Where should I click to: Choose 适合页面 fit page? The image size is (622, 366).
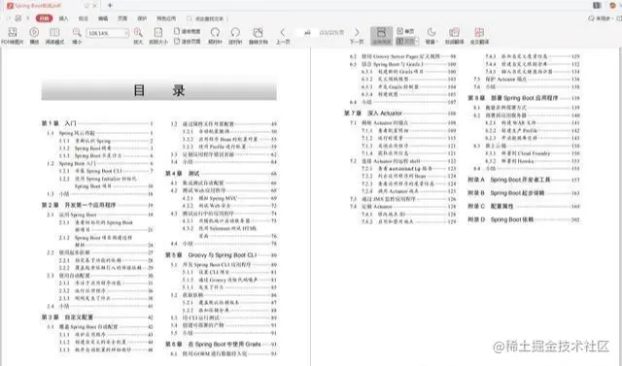click(x=188, y=41)
